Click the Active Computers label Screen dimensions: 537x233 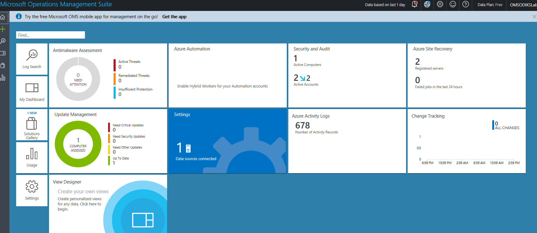(307, 65)
